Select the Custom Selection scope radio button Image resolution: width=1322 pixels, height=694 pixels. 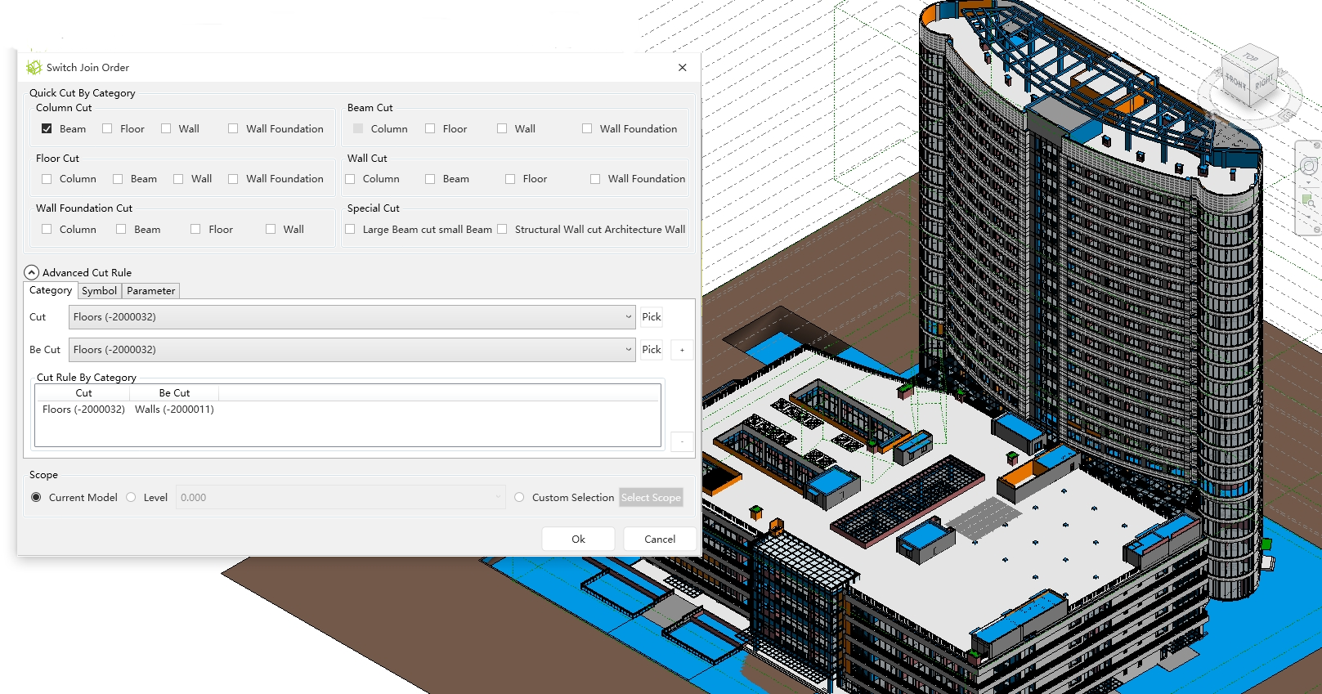tap(519, 497)
